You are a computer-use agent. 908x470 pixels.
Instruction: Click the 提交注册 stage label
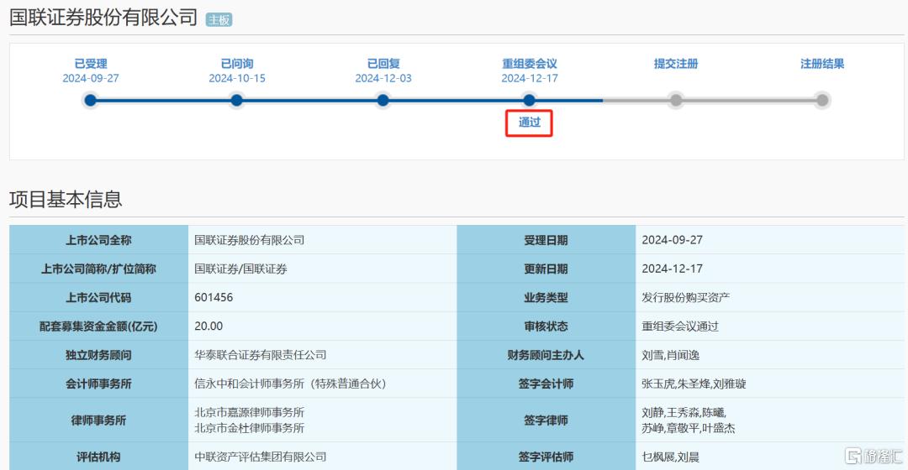point(676,64)
